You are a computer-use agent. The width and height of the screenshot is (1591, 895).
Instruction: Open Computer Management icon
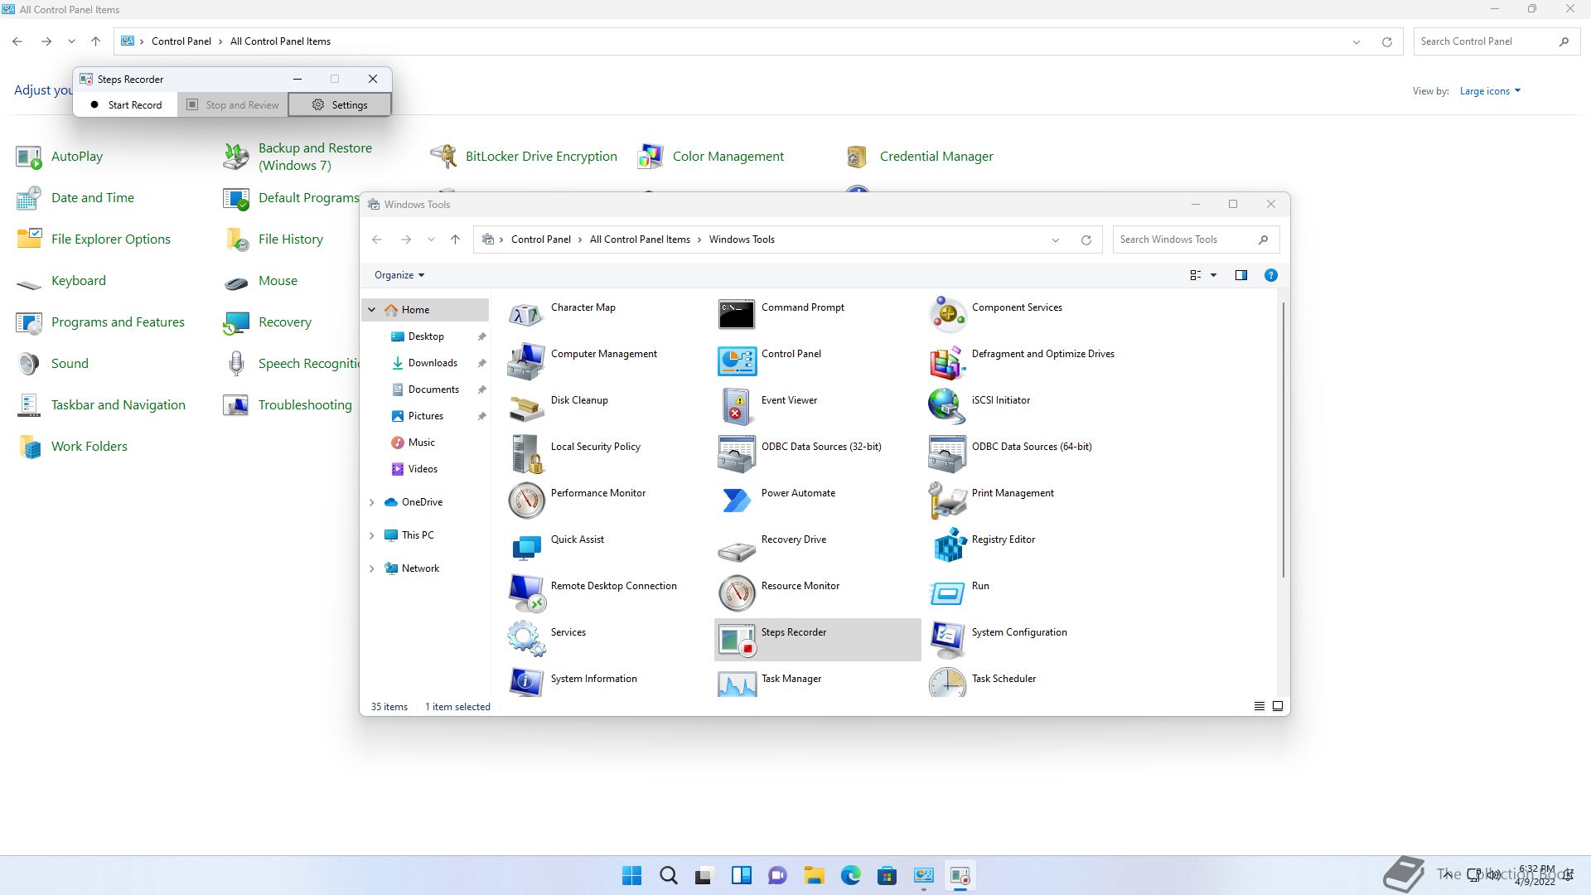(x=526, y=361)
